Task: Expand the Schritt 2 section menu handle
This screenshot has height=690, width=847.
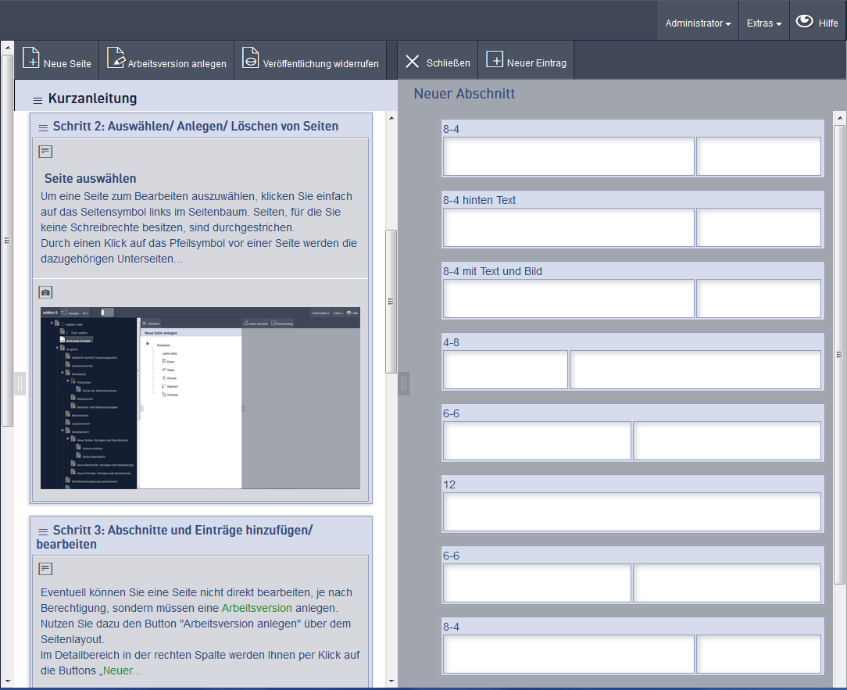Action: (x=42, y=127)
